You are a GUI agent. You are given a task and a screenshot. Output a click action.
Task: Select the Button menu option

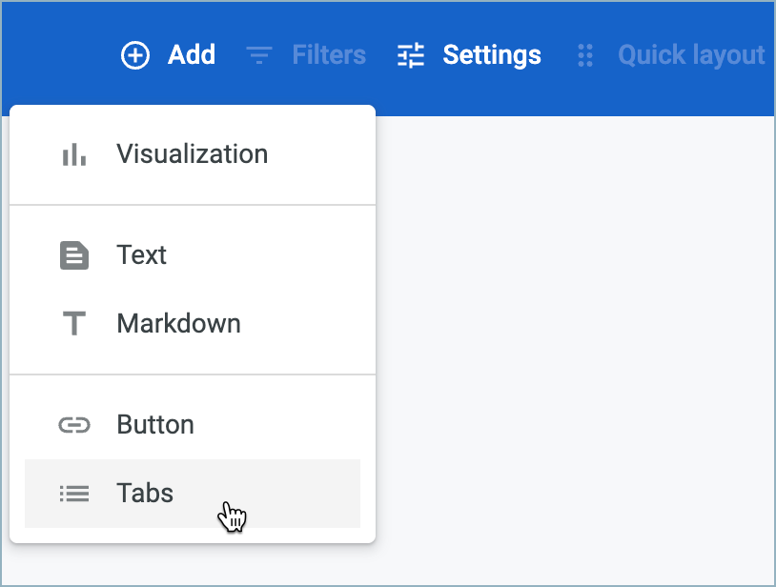click(x=155, y=425)
